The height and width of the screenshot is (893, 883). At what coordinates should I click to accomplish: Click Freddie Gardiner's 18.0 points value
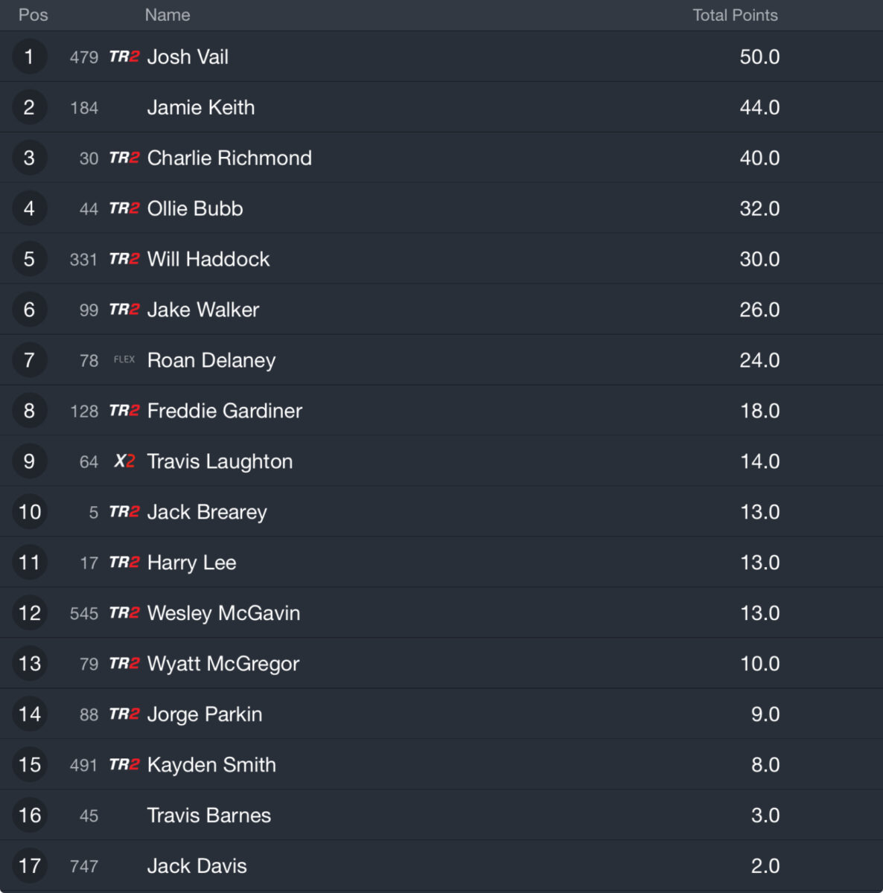click(x=759, y=411)
